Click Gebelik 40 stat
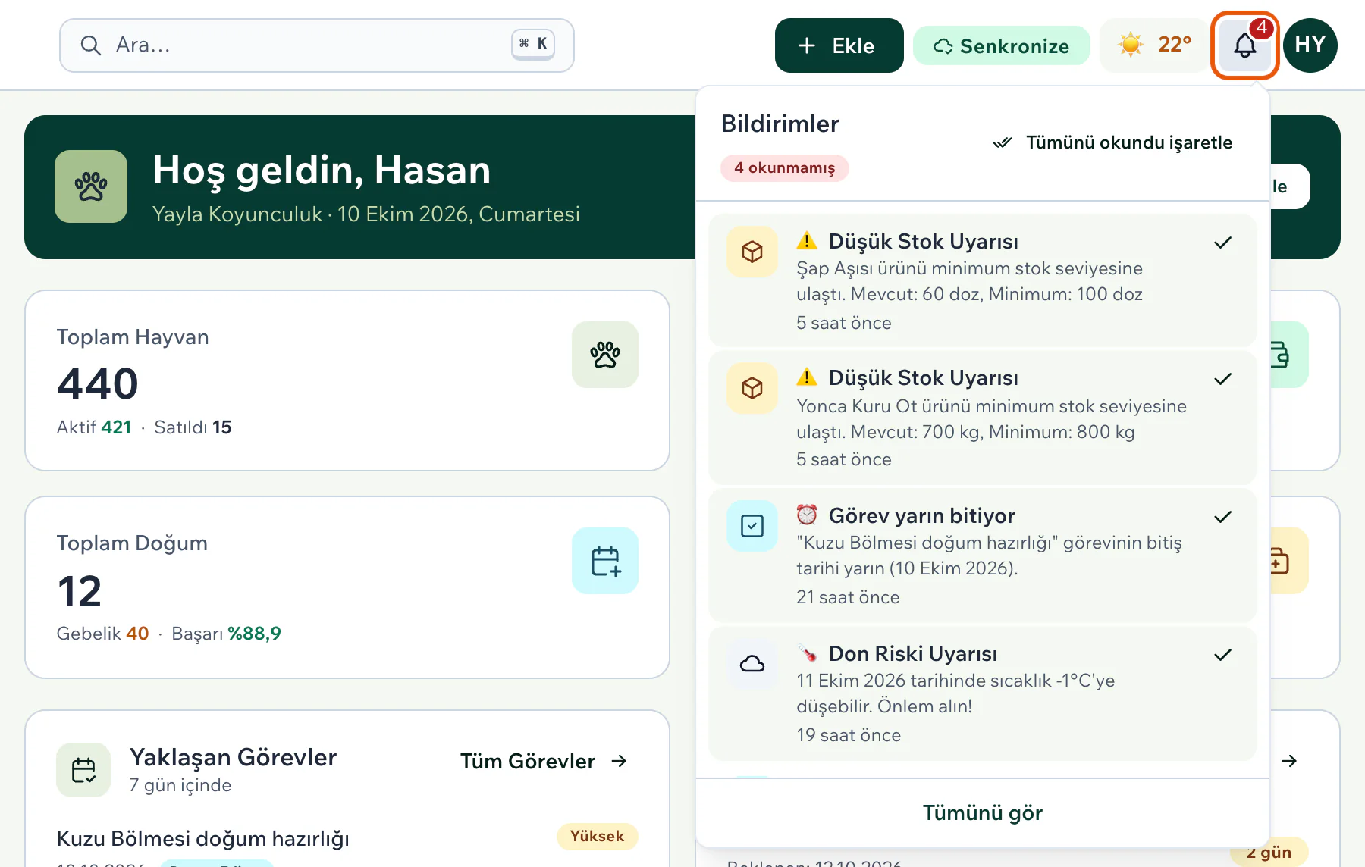 pos(102,634)
